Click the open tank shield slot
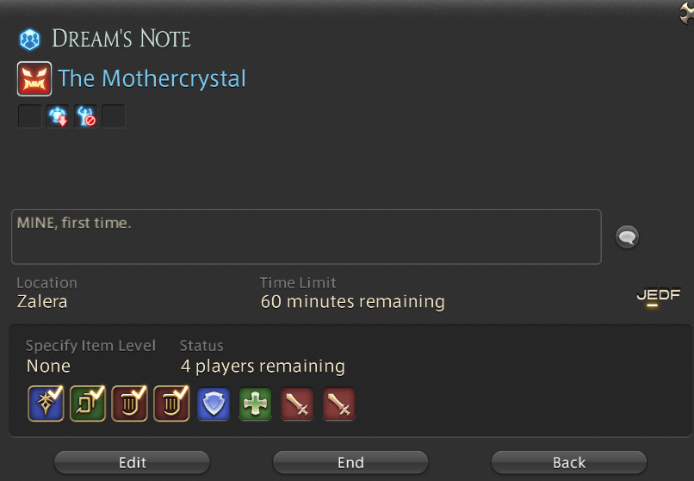This screenshot has height=481, width=694. coord(214,404)
